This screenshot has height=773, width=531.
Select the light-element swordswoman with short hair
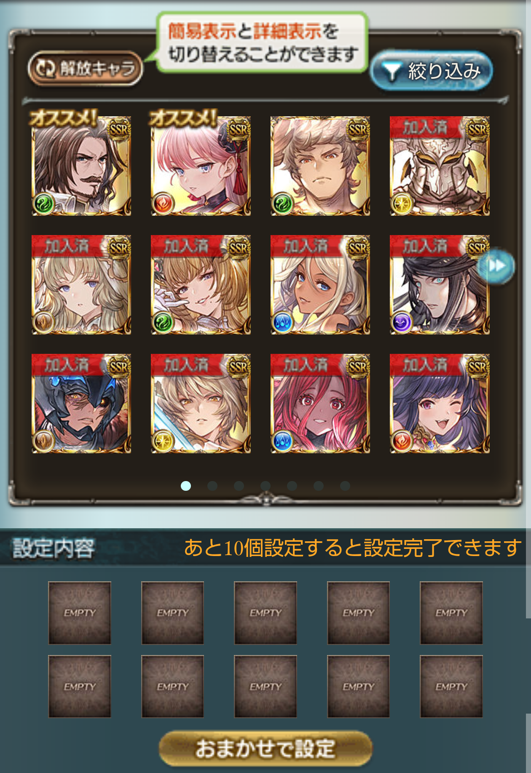pos(201,404)
